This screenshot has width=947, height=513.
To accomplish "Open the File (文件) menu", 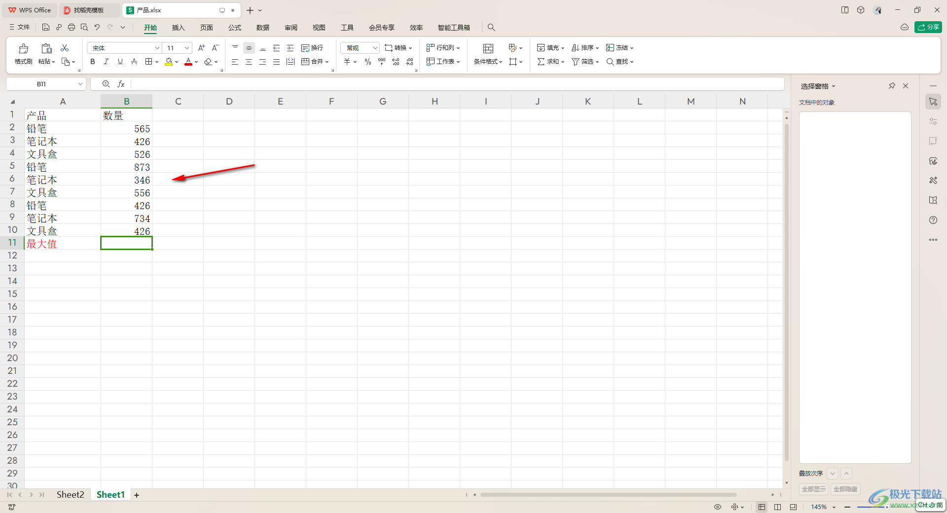I will click(x=20, y=27).
